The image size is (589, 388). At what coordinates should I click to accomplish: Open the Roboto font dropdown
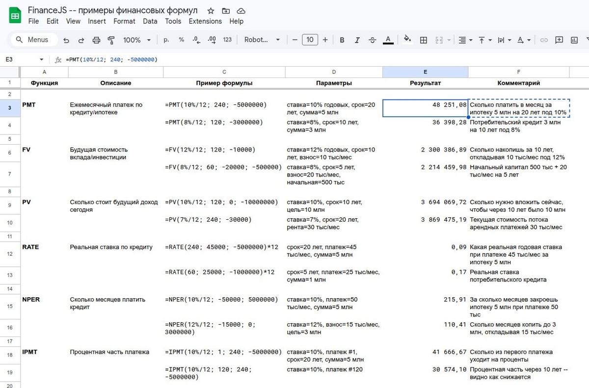pos(262,40)
